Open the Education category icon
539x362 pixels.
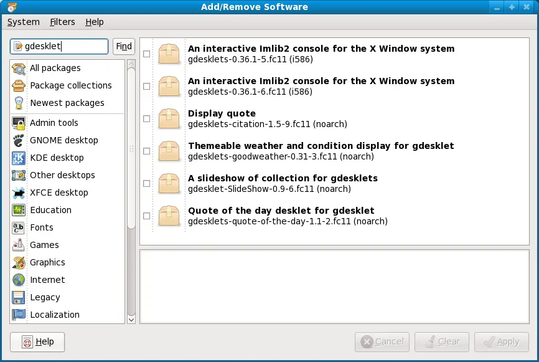click(19, 210)
